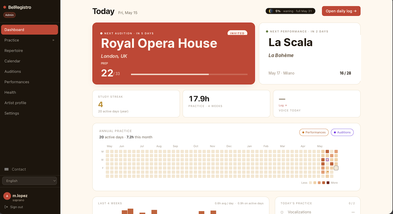Open the Calendar page
Viewport: 393px width, 214px height.
29,61
